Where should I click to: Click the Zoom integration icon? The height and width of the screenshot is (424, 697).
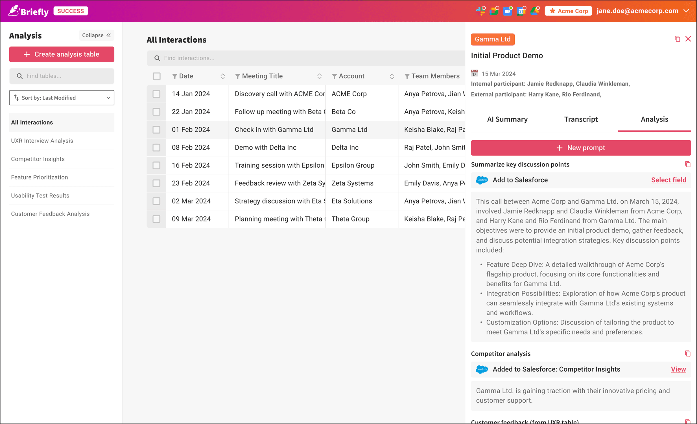(x=508, y=11)
